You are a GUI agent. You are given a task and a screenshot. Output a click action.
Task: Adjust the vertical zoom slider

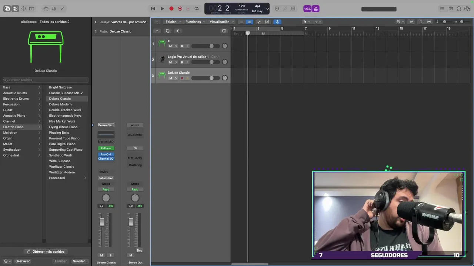[x=445, y=22]
